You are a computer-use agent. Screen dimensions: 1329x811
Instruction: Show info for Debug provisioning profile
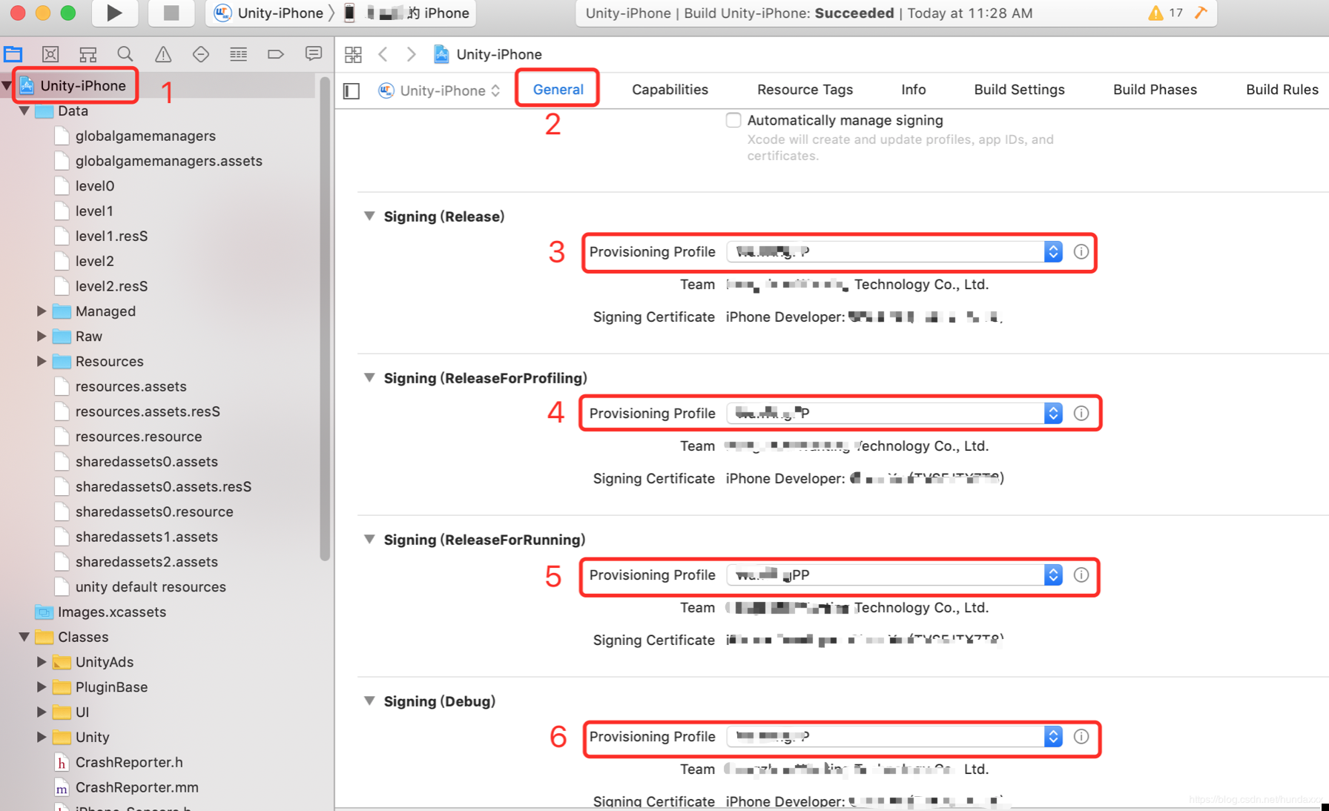(x=1081, y=737)
